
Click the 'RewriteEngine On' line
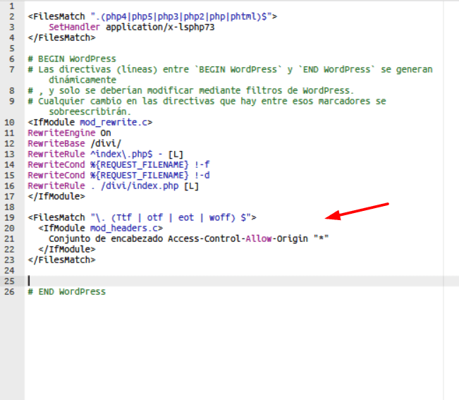point(69,133)
